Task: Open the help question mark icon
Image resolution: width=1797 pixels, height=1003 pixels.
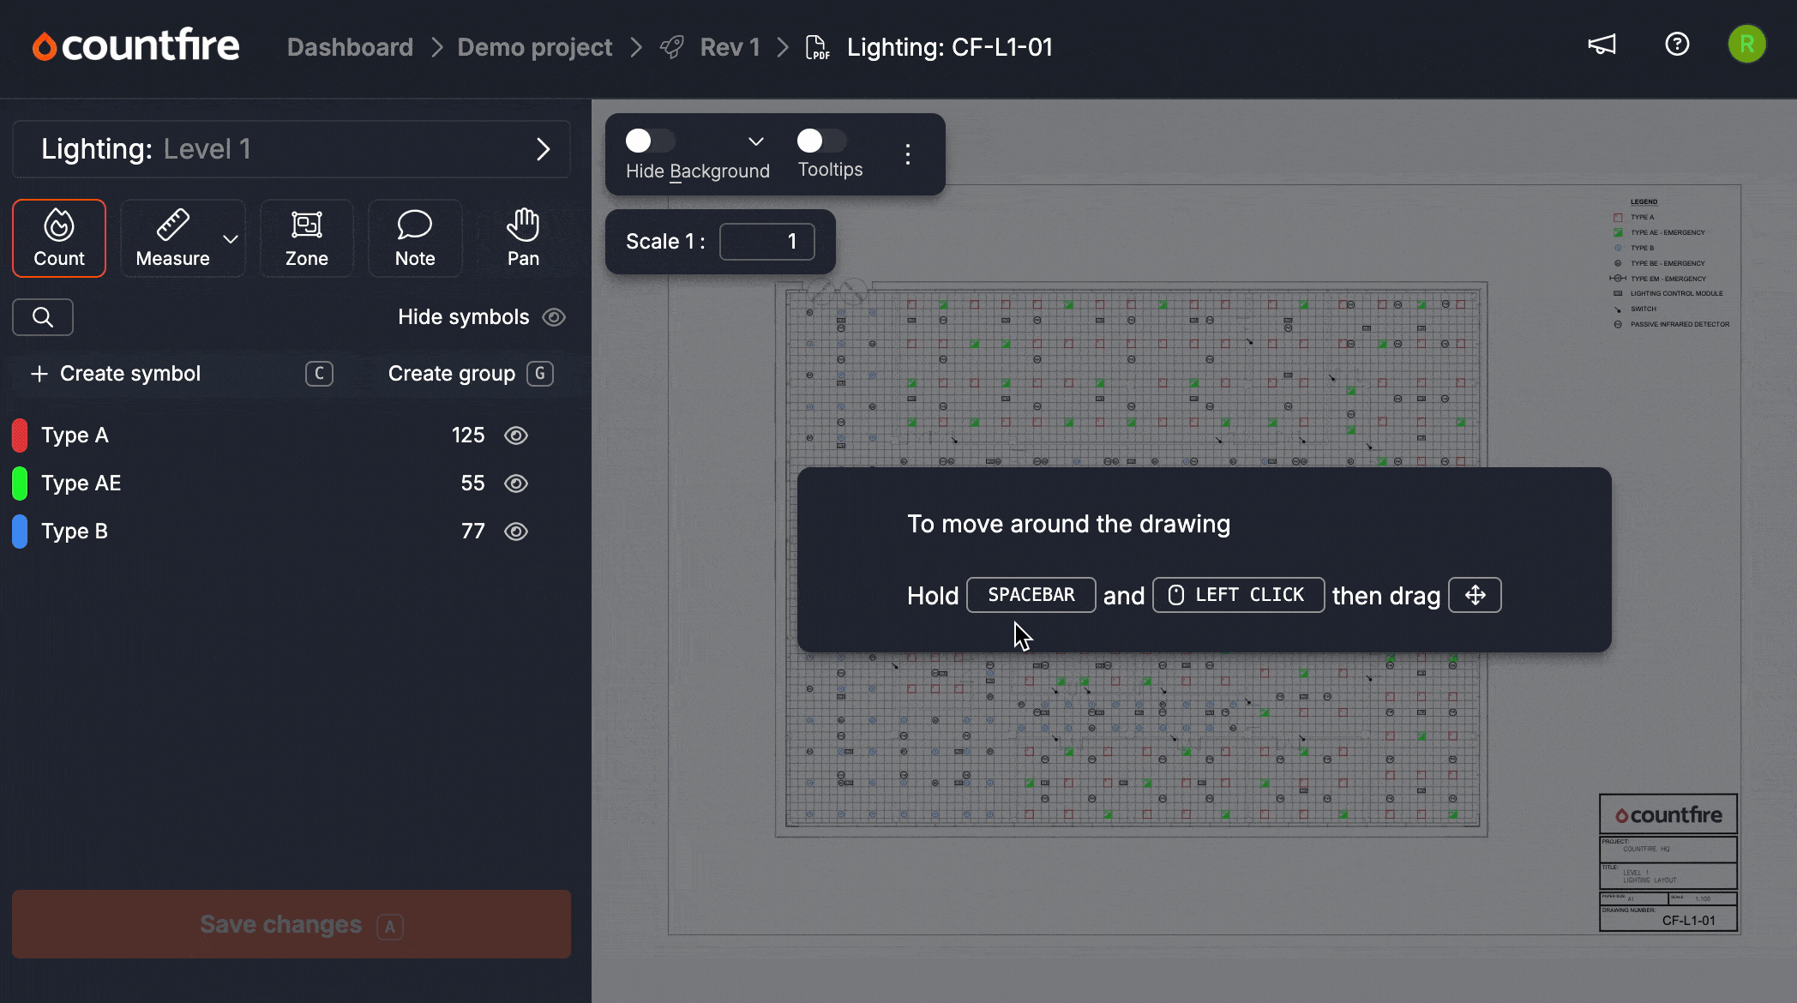Action: (1677, 45)
